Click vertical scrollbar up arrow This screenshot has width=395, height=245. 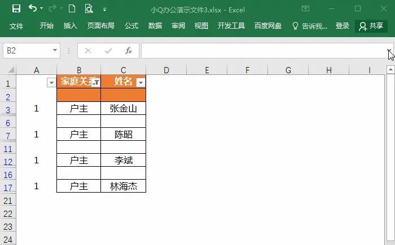coord(390,69)
